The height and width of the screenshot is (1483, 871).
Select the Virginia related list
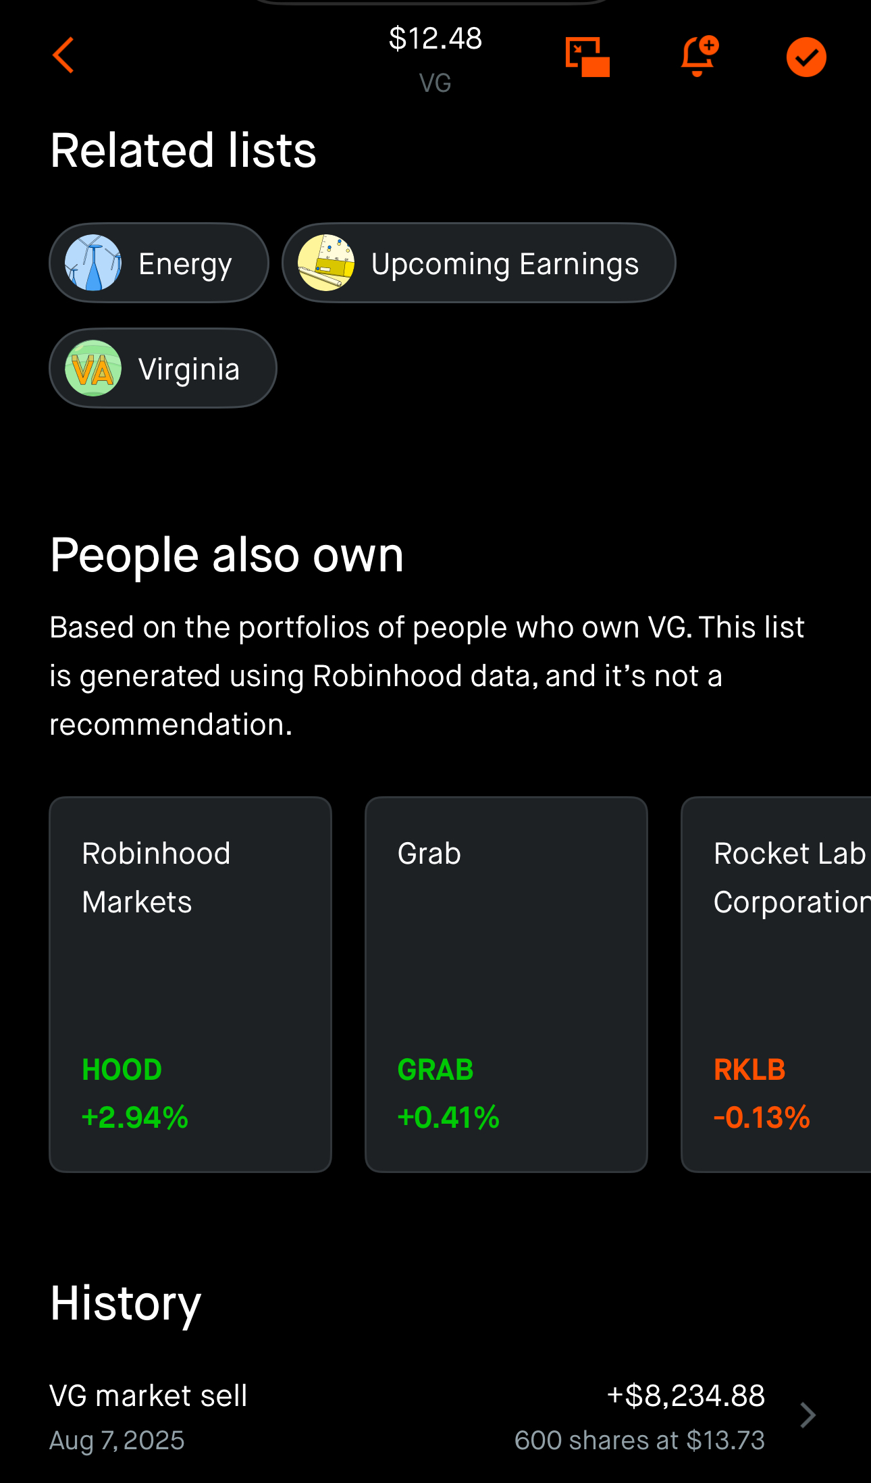point(163,368)
